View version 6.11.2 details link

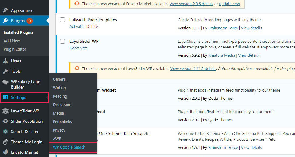click(x=193, y=68)
